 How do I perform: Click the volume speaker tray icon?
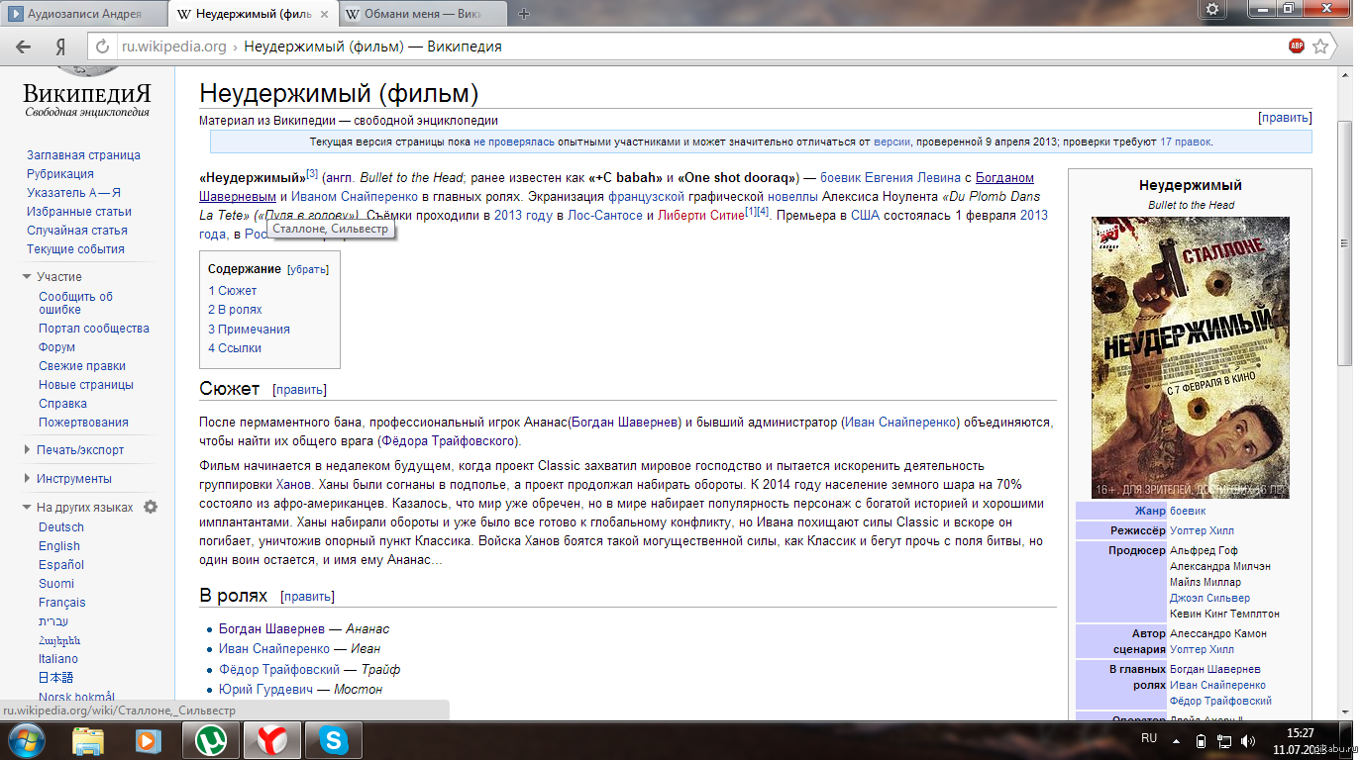click(x=1250, y=740)
